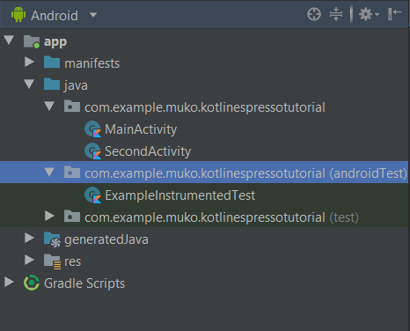Select the main kotlinespressotutorial package label

coord(205,107)
